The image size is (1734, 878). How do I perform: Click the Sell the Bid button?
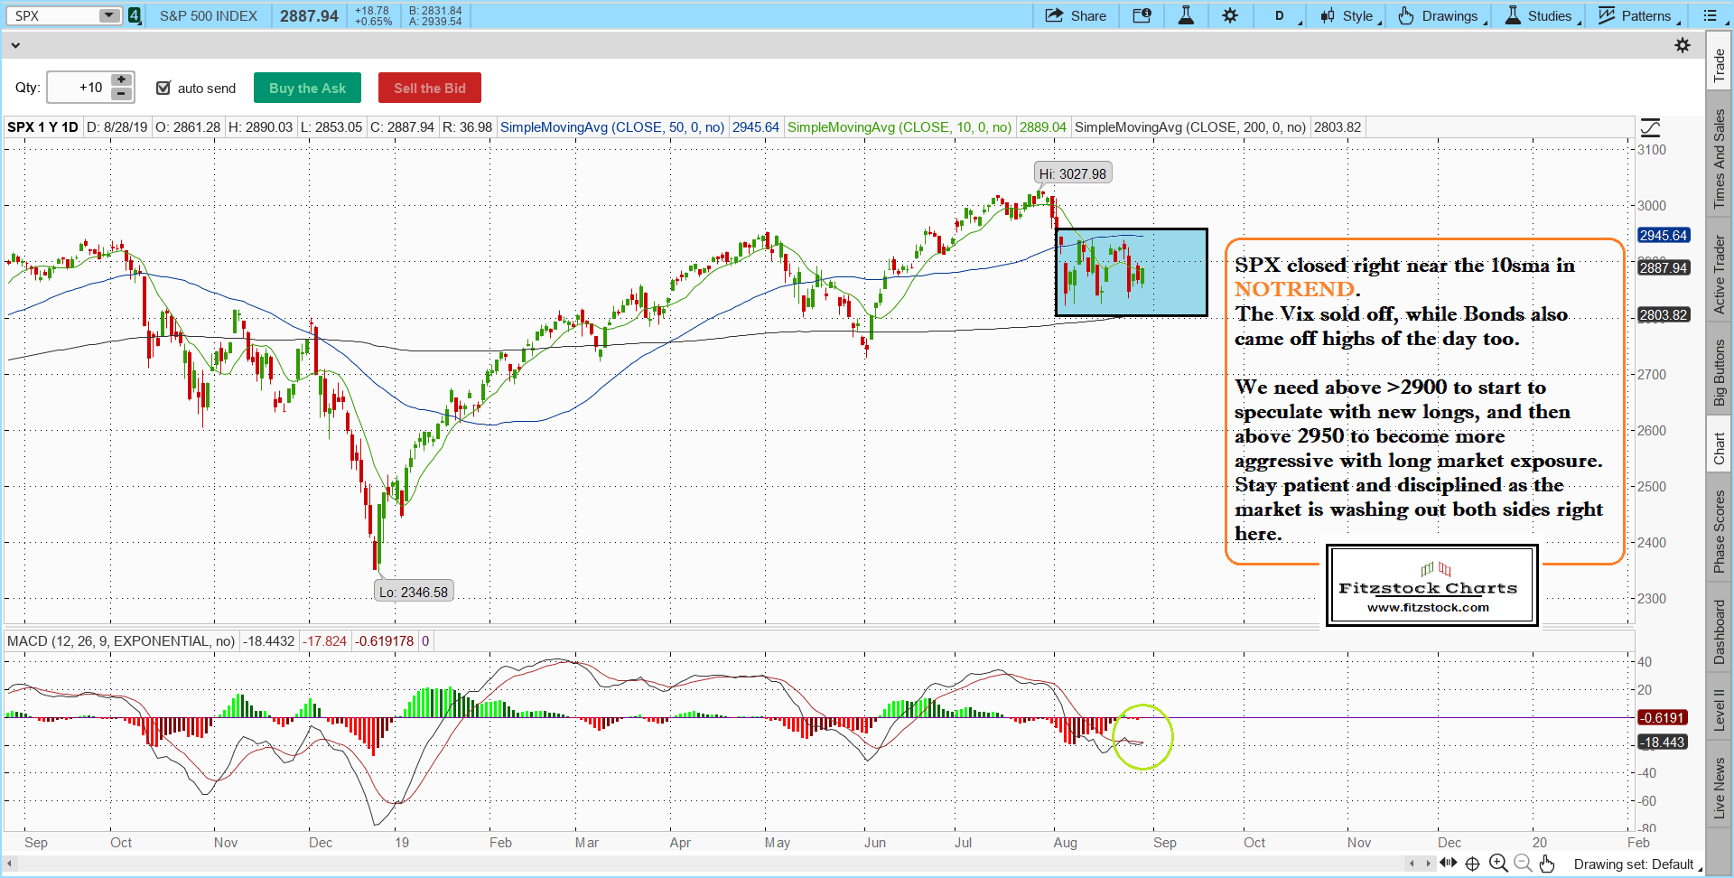coord(429,88)
